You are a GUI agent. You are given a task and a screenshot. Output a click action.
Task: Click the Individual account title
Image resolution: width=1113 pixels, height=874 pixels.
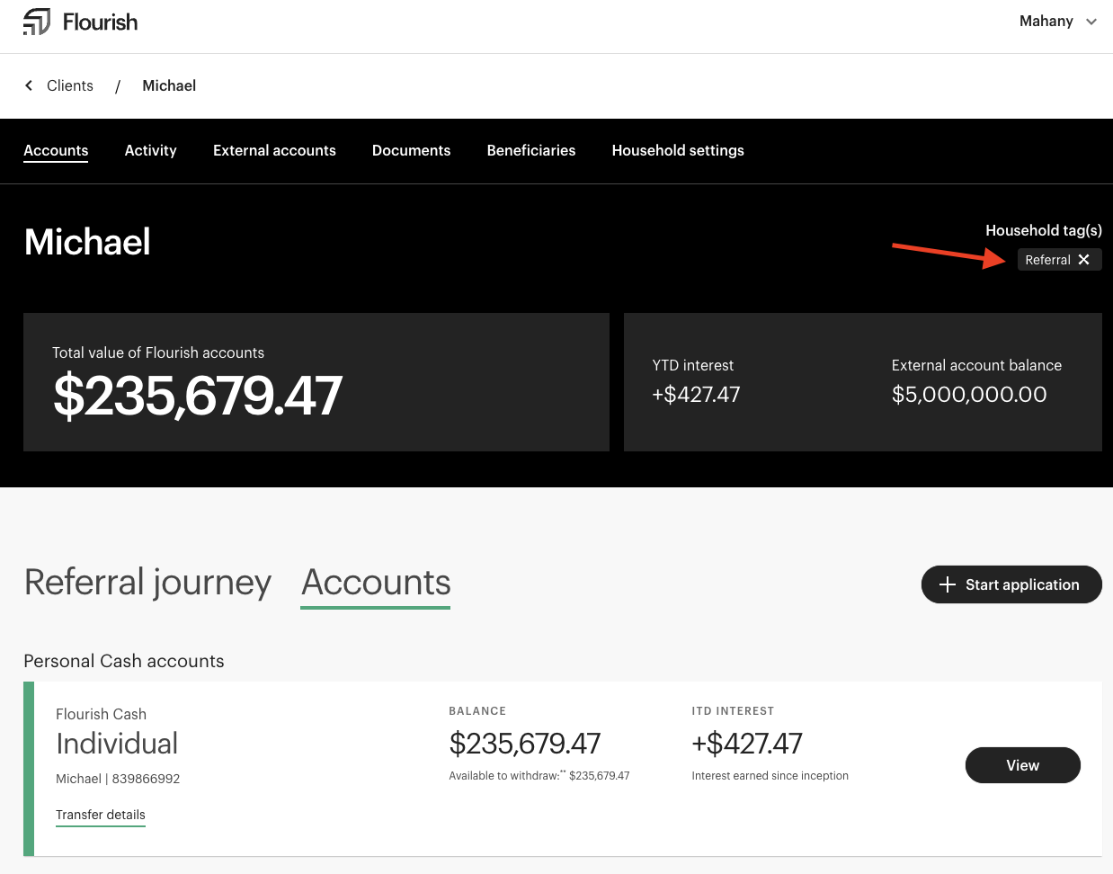(x=117, y=744)
